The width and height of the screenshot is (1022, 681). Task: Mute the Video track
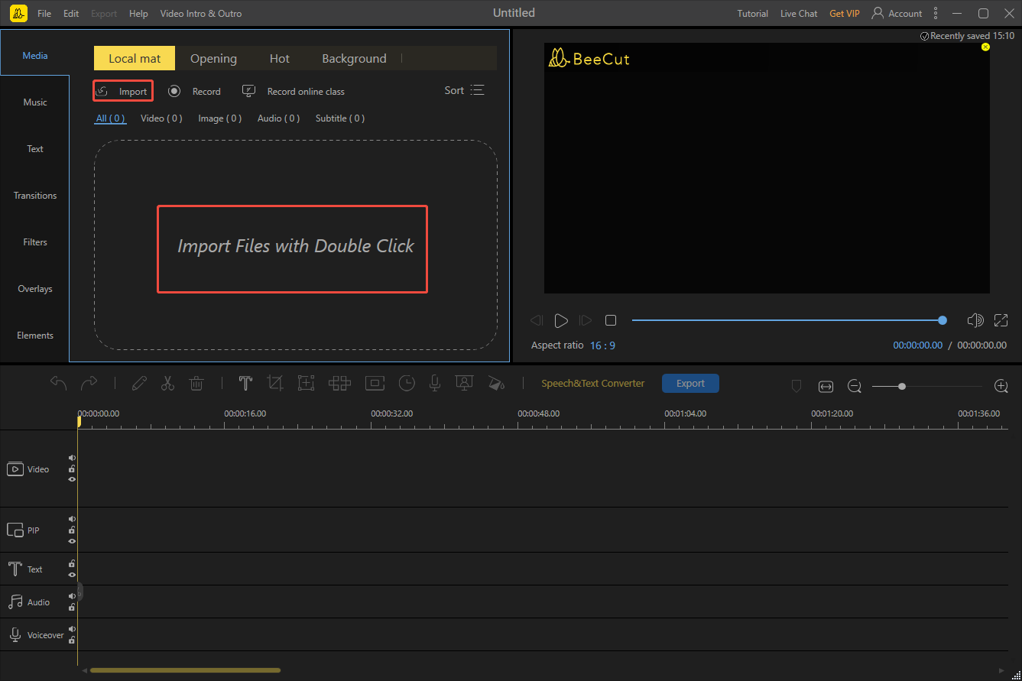click(x=72, y=458)
